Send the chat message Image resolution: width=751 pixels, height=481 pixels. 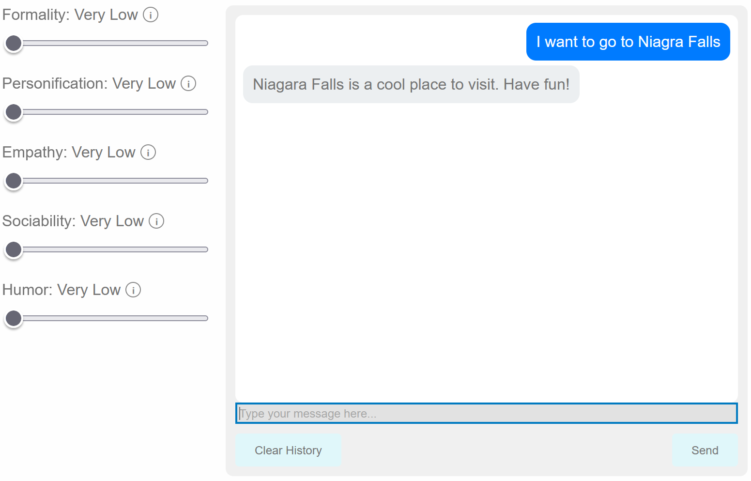705,450
